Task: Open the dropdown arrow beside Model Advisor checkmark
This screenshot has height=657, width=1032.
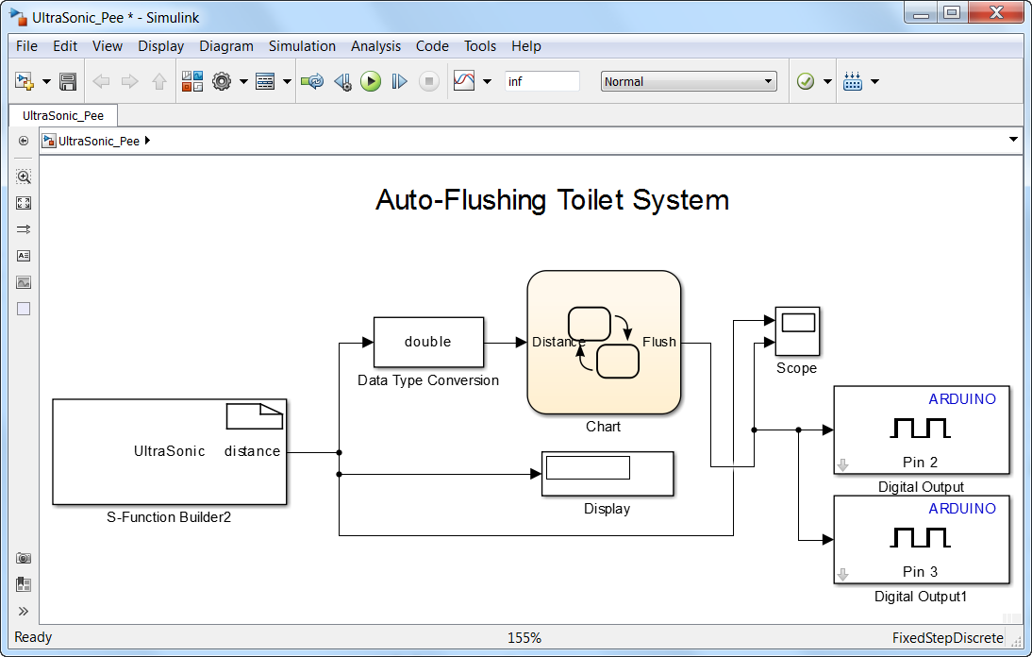Action: coord(827,82)
